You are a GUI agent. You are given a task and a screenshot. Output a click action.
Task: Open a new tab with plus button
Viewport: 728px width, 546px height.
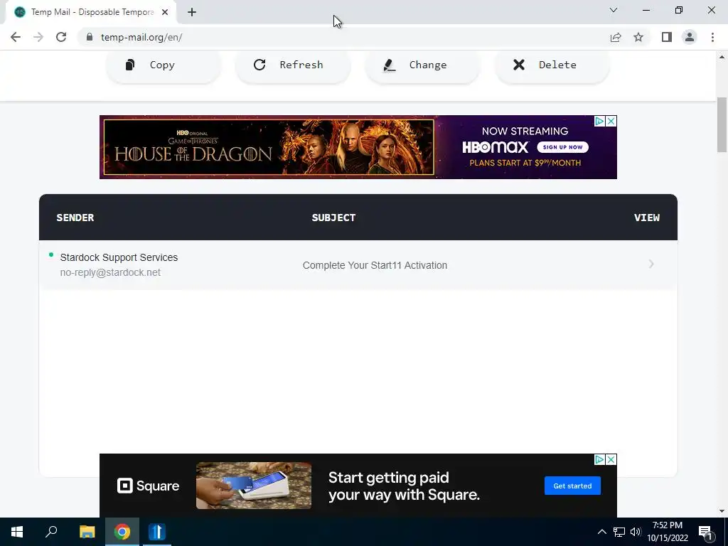click(x=192, y=12)
